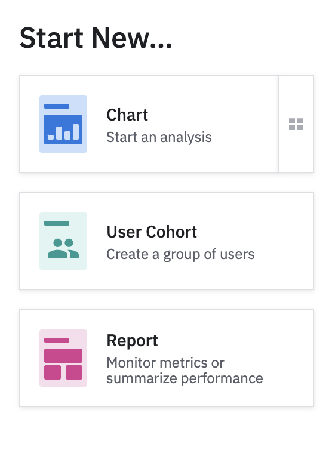Click the "Start New..." heading
This screenshot has height=450, width=332.
click(x=96, y=38)
